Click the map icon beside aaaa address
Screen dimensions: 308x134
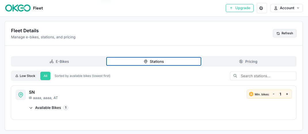pos(30,98)
